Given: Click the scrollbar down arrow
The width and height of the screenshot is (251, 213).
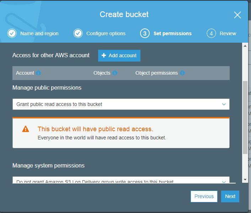Looking at the screenshot, I should pos(245,180).
